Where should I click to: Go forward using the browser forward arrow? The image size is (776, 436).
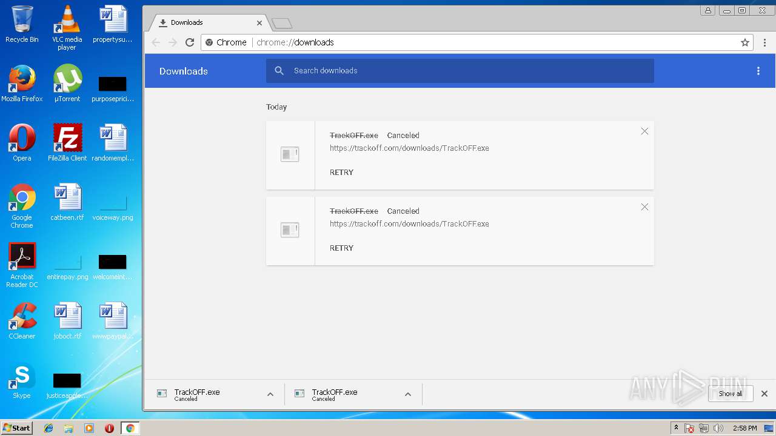[173, 42]
